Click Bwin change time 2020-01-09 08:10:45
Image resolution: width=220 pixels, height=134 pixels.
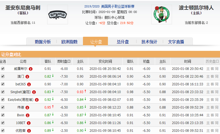pyautogui.click(x=105, y=115)
